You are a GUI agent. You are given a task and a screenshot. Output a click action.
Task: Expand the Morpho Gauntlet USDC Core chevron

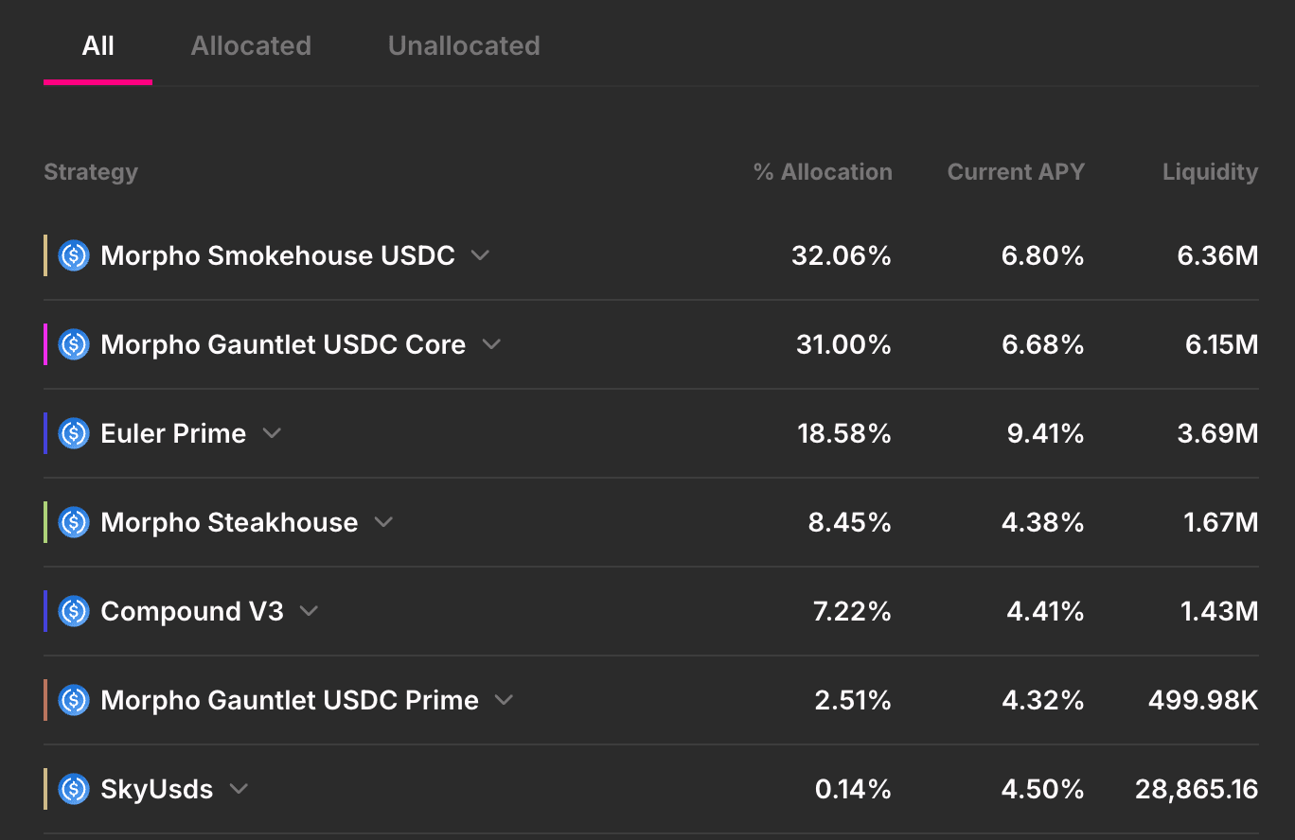coord(491,344)
